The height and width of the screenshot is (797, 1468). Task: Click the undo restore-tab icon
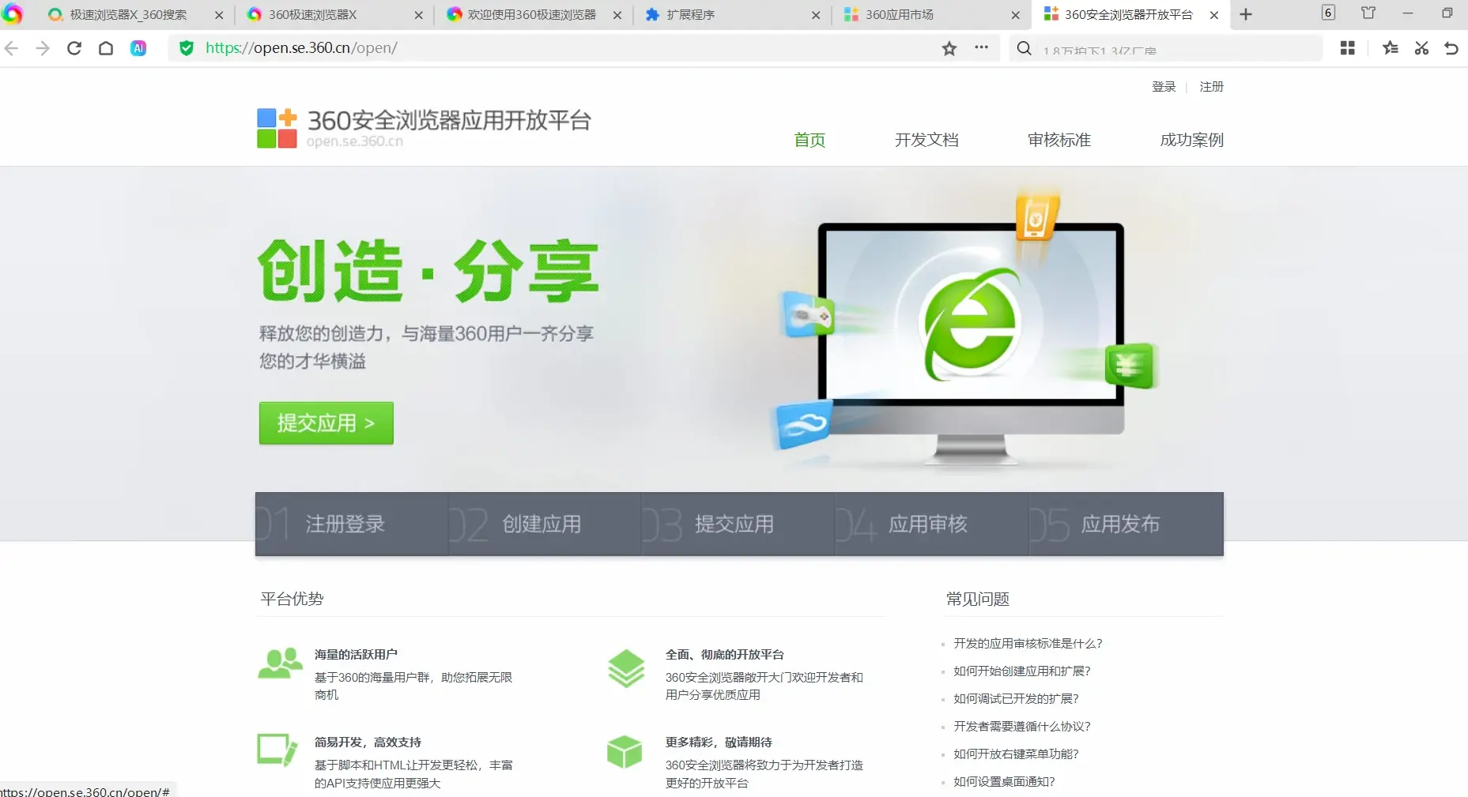point(1451,48)
